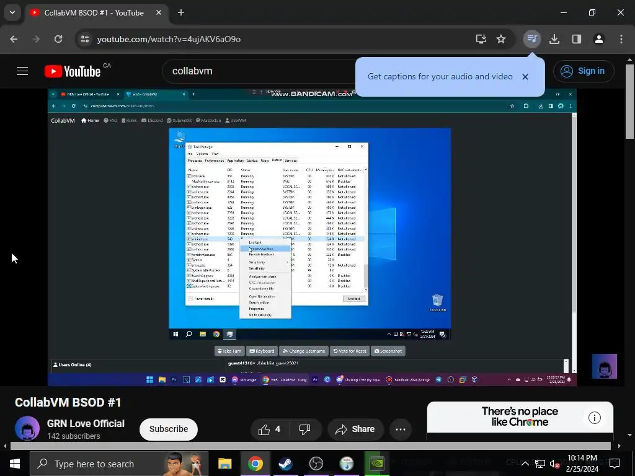Open the Chrome ad banner
This screenshot has width=635, height=476.
pyautogui.click(x=520, y=417)
